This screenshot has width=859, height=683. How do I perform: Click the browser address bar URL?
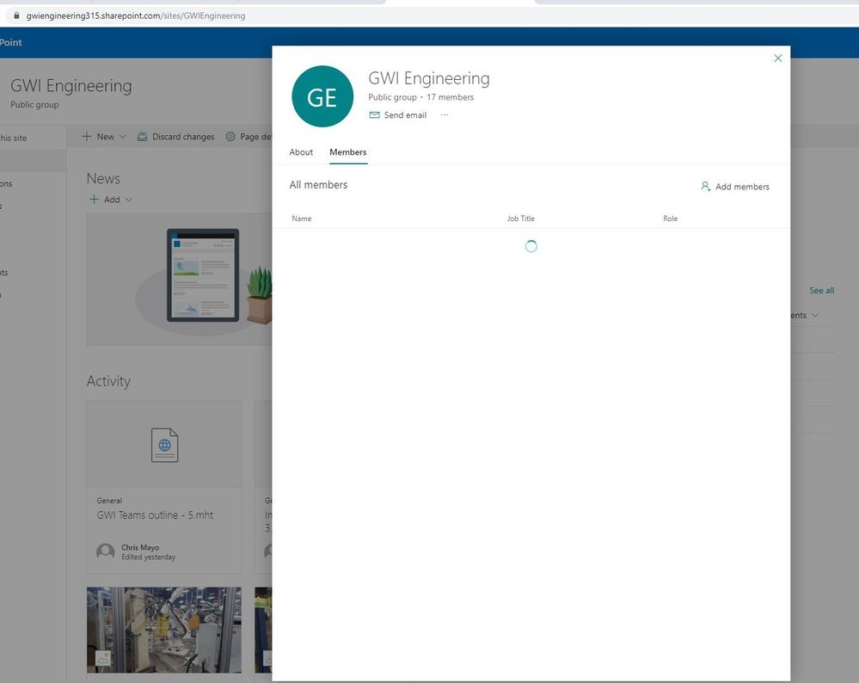[x=136, y=15]
